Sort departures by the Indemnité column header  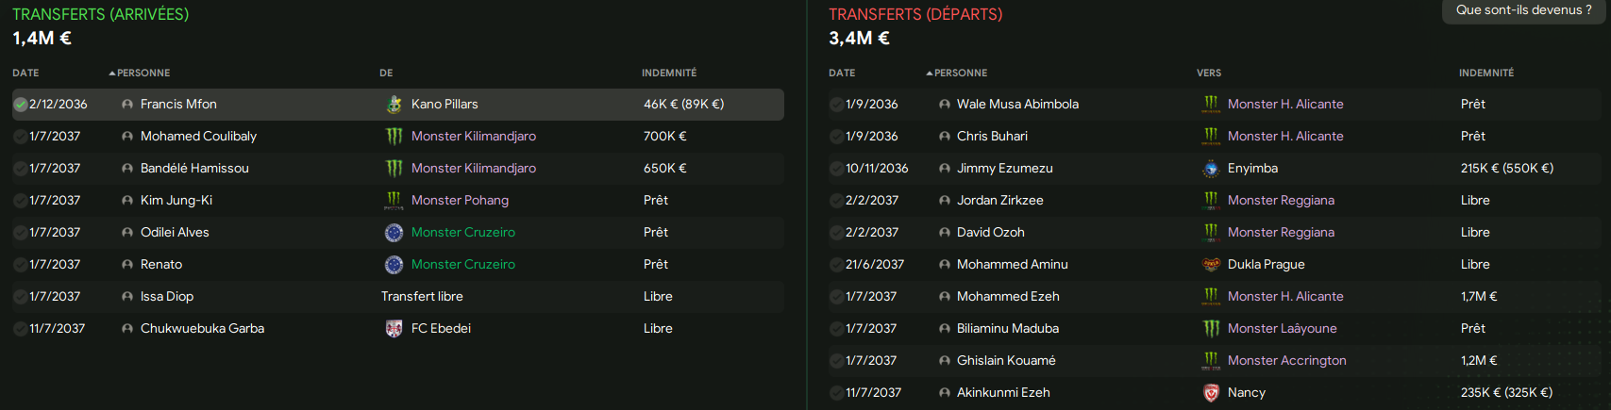click(x=1486, y=73)
